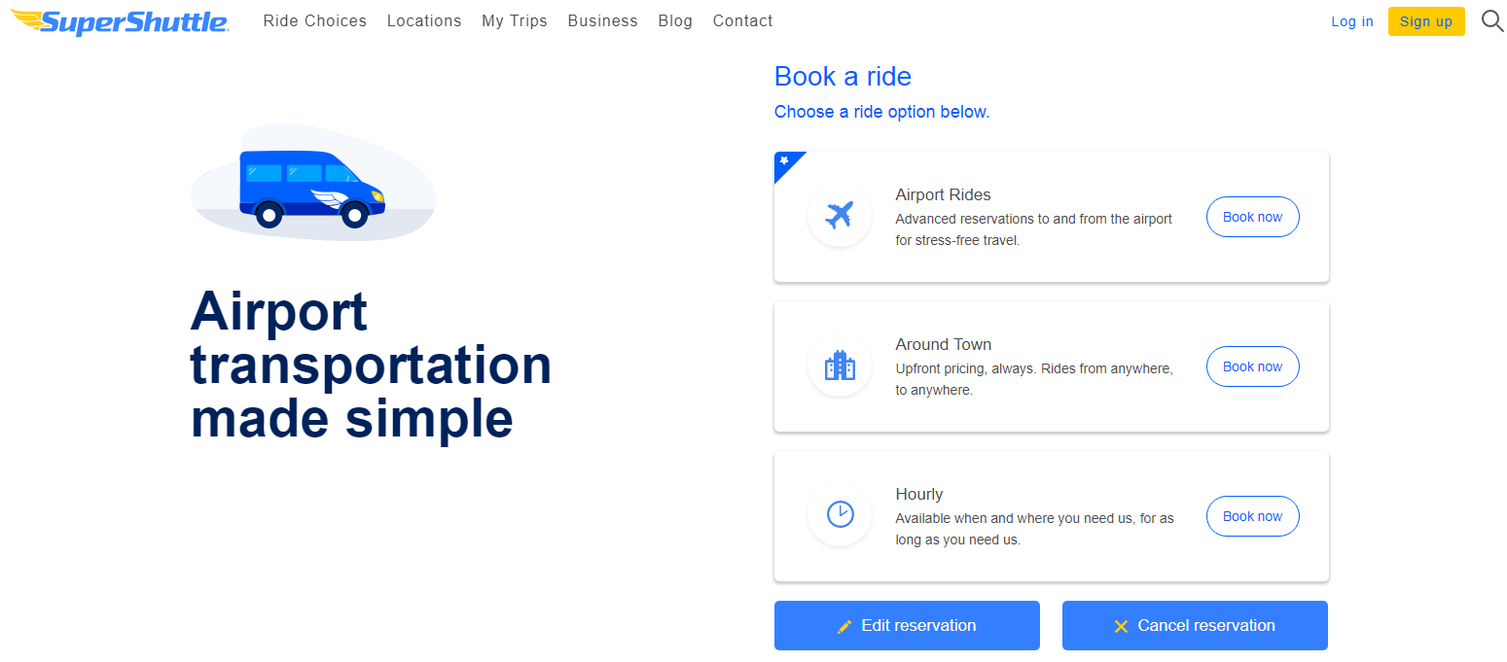Click the blue shuttle van illustration
Screen dimensions: 1507x662
312,189
